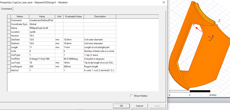Click the CoilPitch row name cell

[x=20, y=59]
